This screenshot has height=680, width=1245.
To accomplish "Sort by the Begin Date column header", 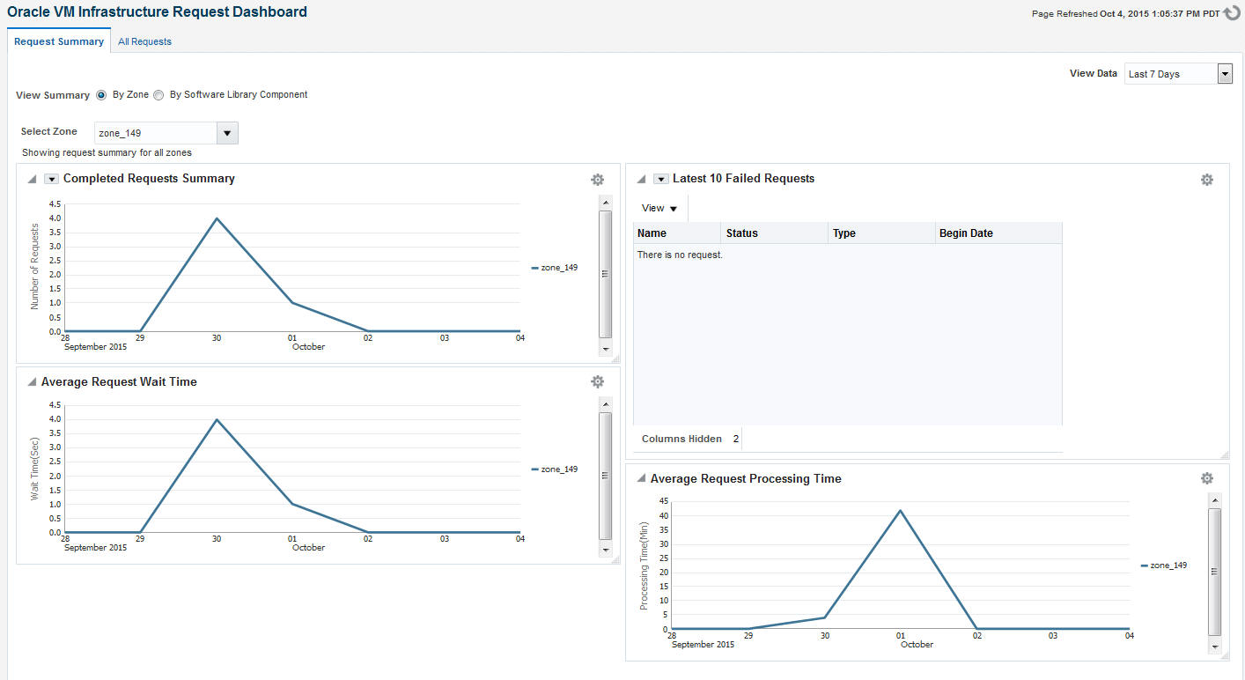I will [x=998, y=233].
